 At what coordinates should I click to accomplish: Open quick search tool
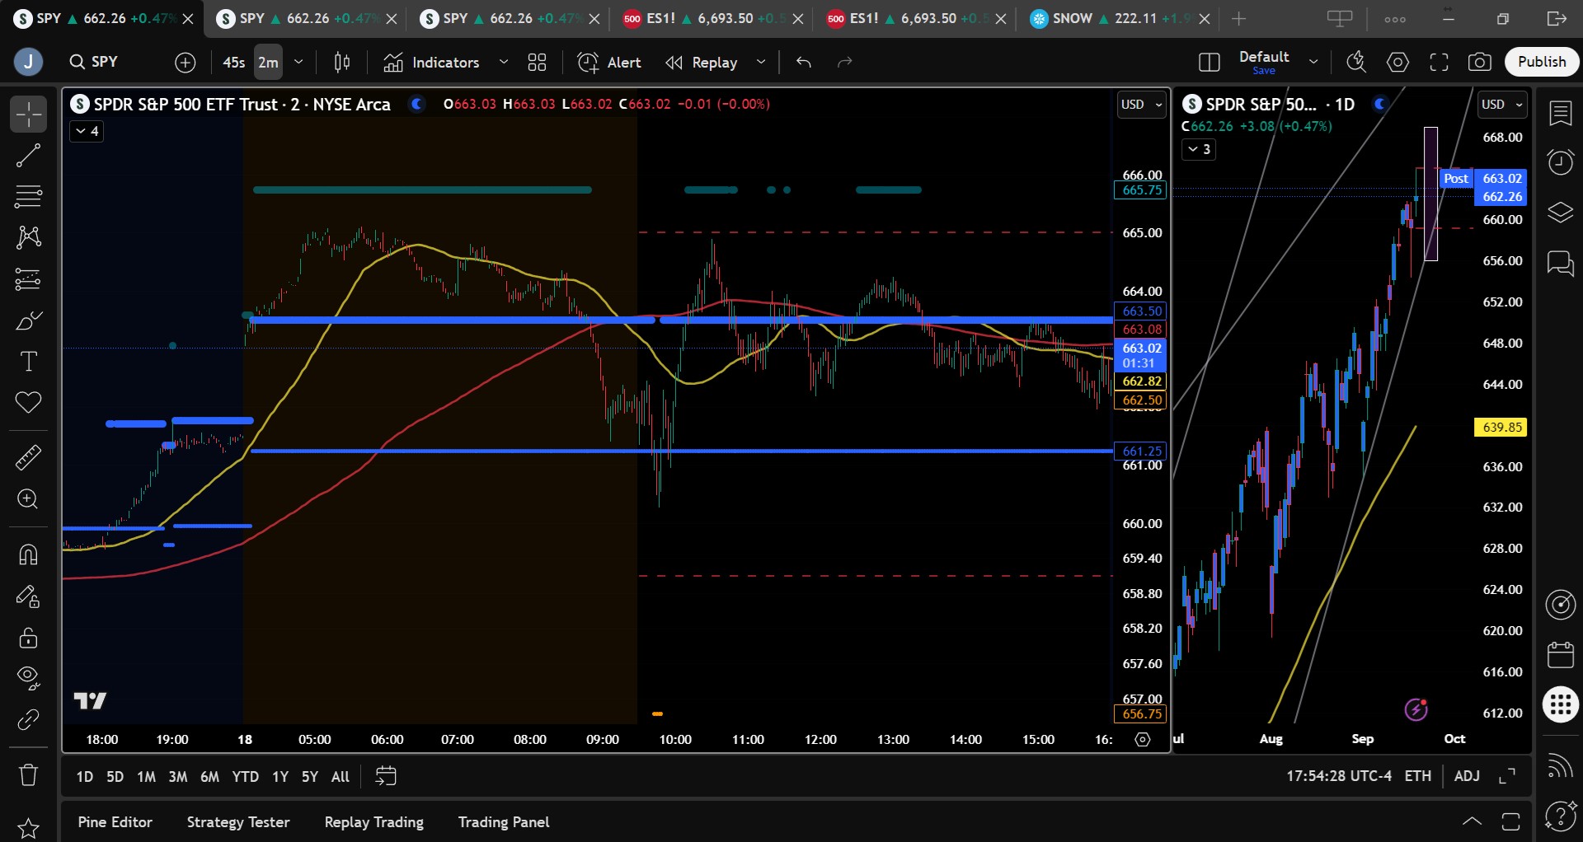1356,62
